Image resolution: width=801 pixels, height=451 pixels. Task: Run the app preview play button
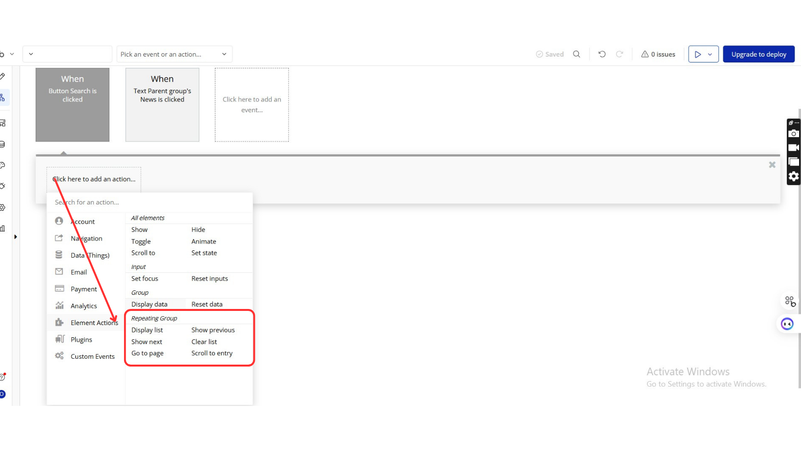(697, 54)
